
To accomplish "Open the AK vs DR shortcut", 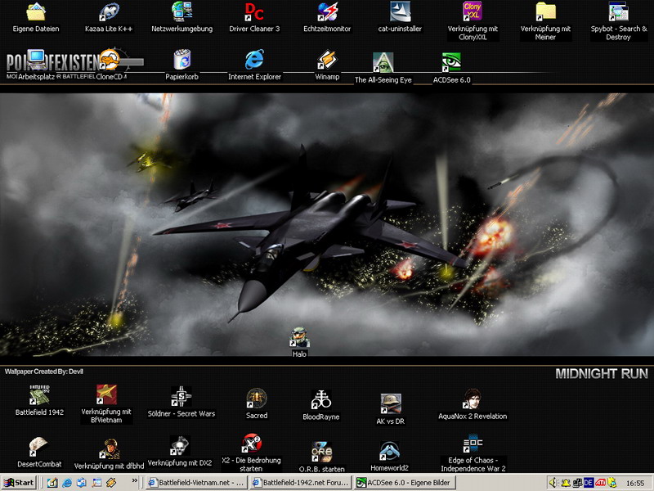I will tap(391, 403).
